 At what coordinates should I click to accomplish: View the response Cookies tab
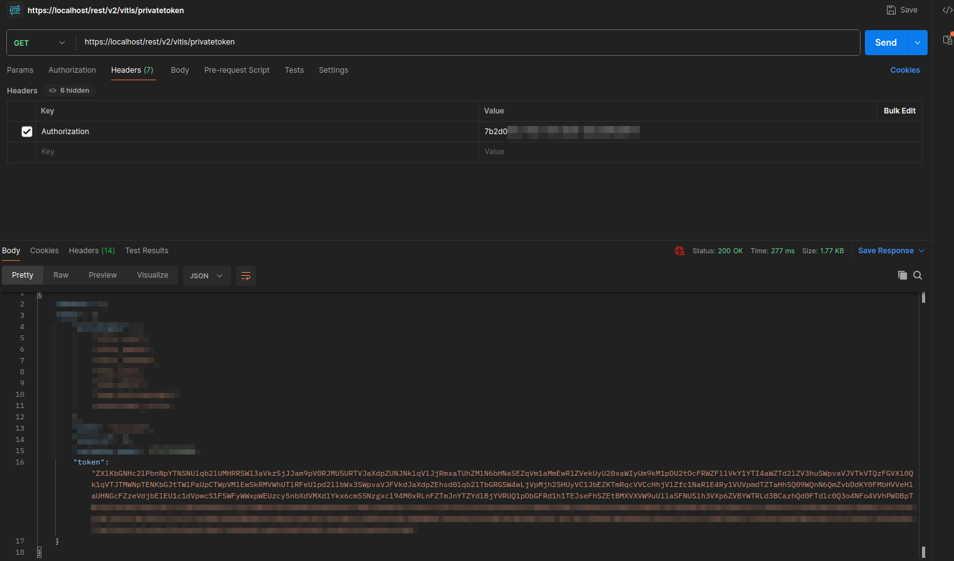point(45,251)
